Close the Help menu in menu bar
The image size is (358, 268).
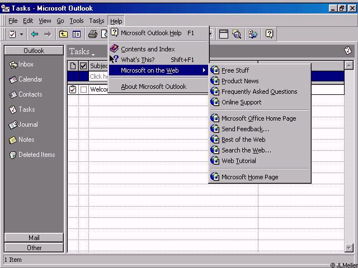[116, 21]
